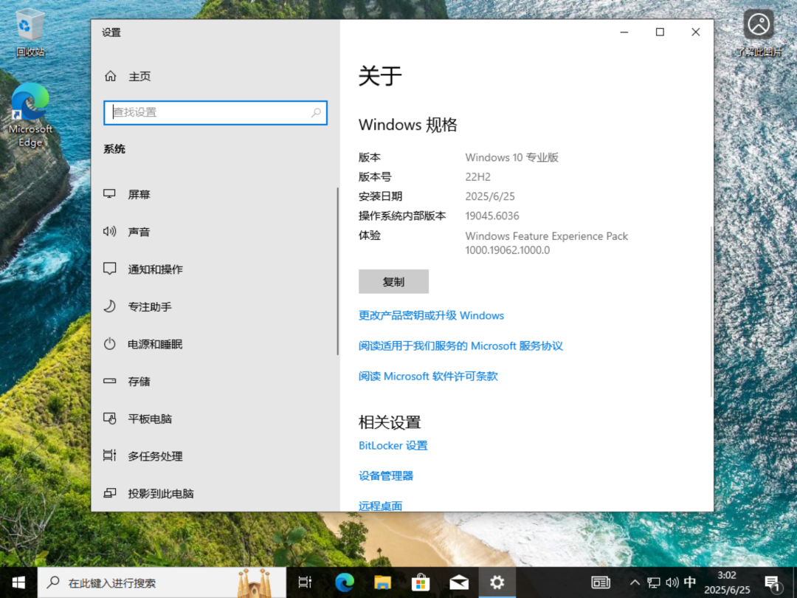Open 投影到此电脑 settings page
Screen dimensions: 797x598
(x=214, y=493)
